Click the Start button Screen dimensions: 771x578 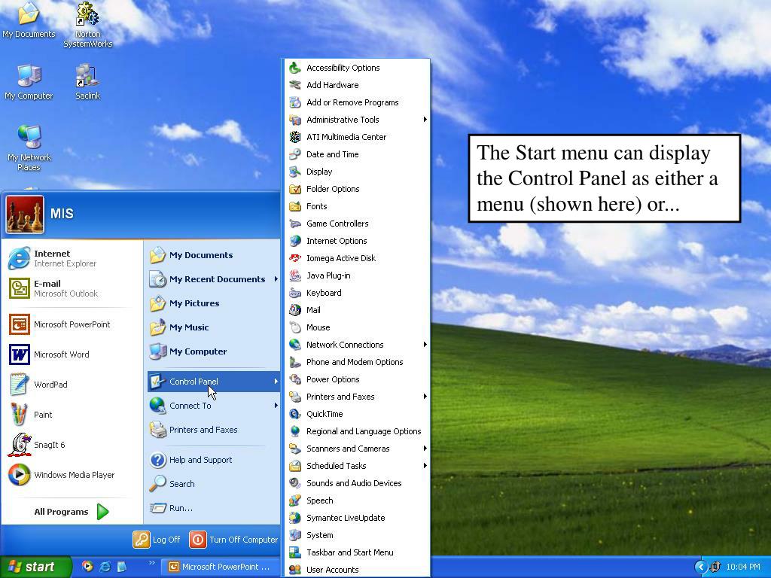pos(35,567)
